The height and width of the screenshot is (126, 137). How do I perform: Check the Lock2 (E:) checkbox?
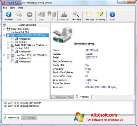12,48
